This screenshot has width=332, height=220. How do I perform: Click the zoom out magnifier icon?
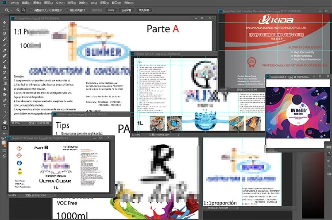(24, 10)
